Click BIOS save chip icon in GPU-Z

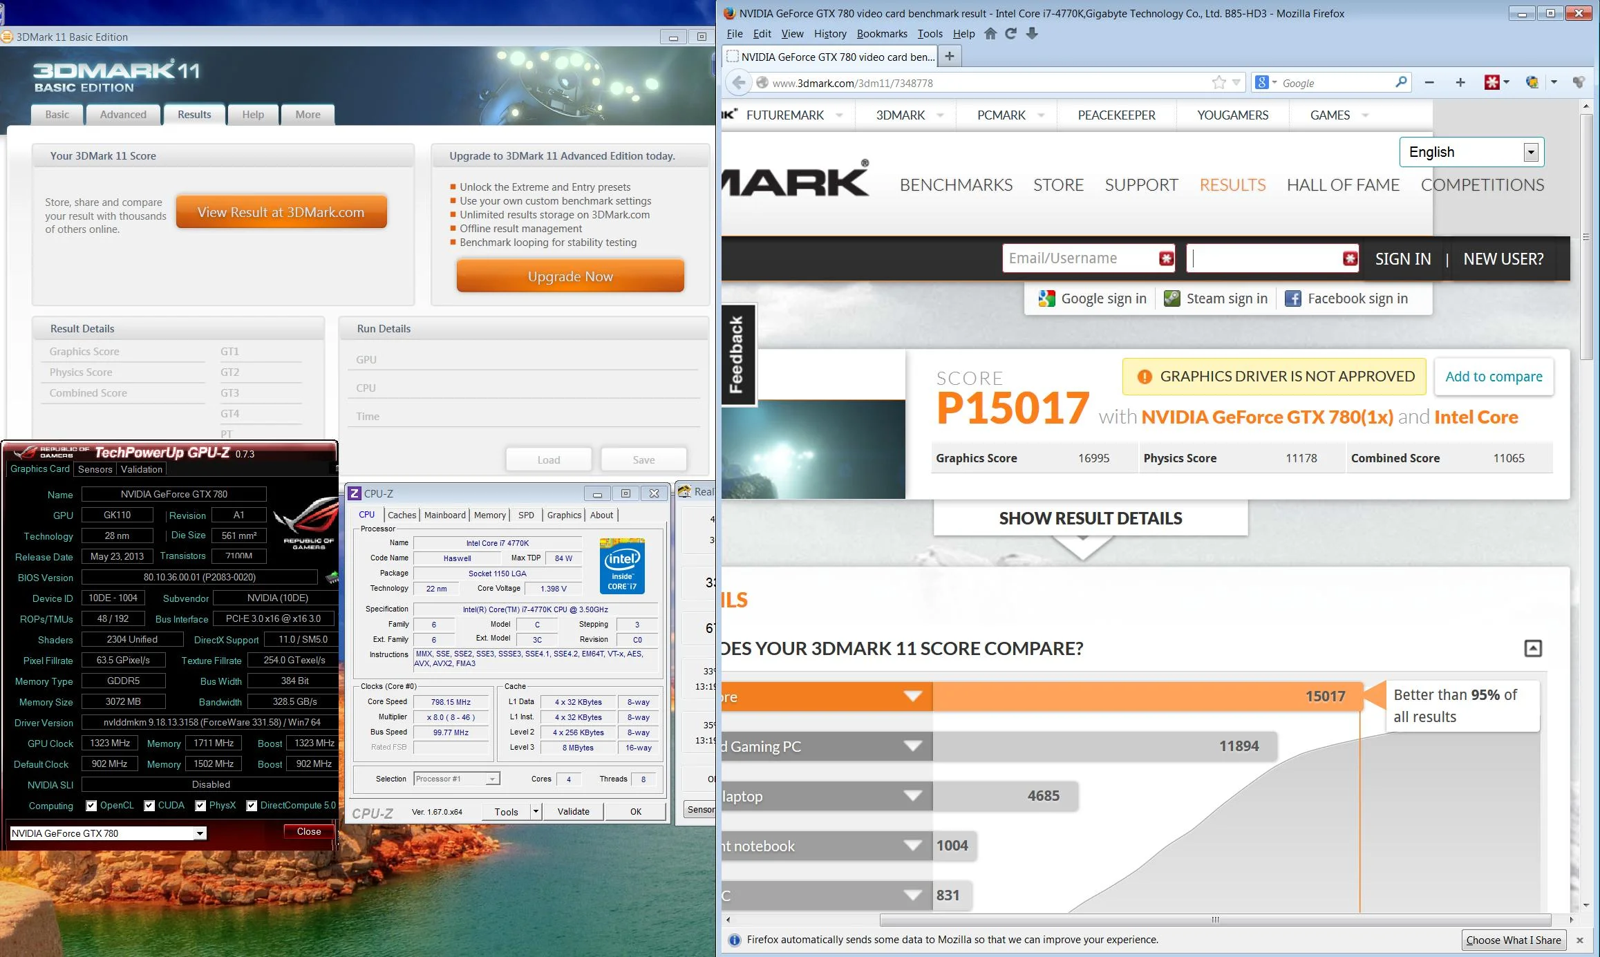click(x=331, y=577)
